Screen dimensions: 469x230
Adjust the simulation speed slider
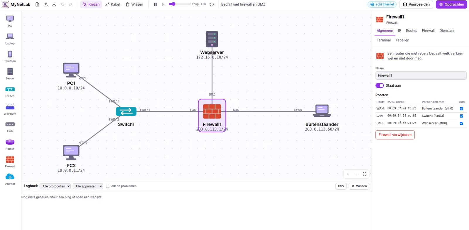(179, 4)
